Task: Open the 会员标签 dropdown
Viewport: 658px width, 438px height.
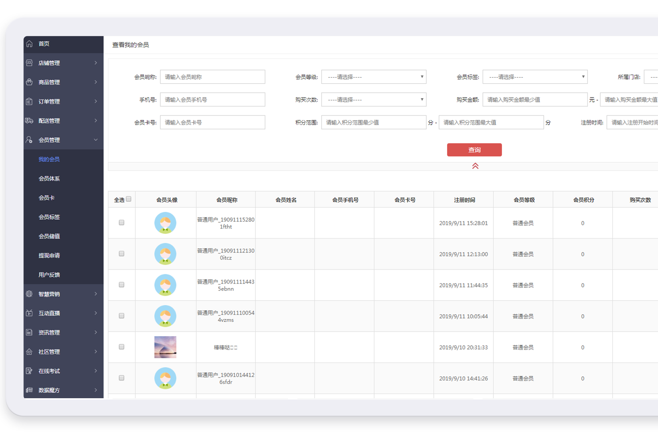Action: [535, 77]
